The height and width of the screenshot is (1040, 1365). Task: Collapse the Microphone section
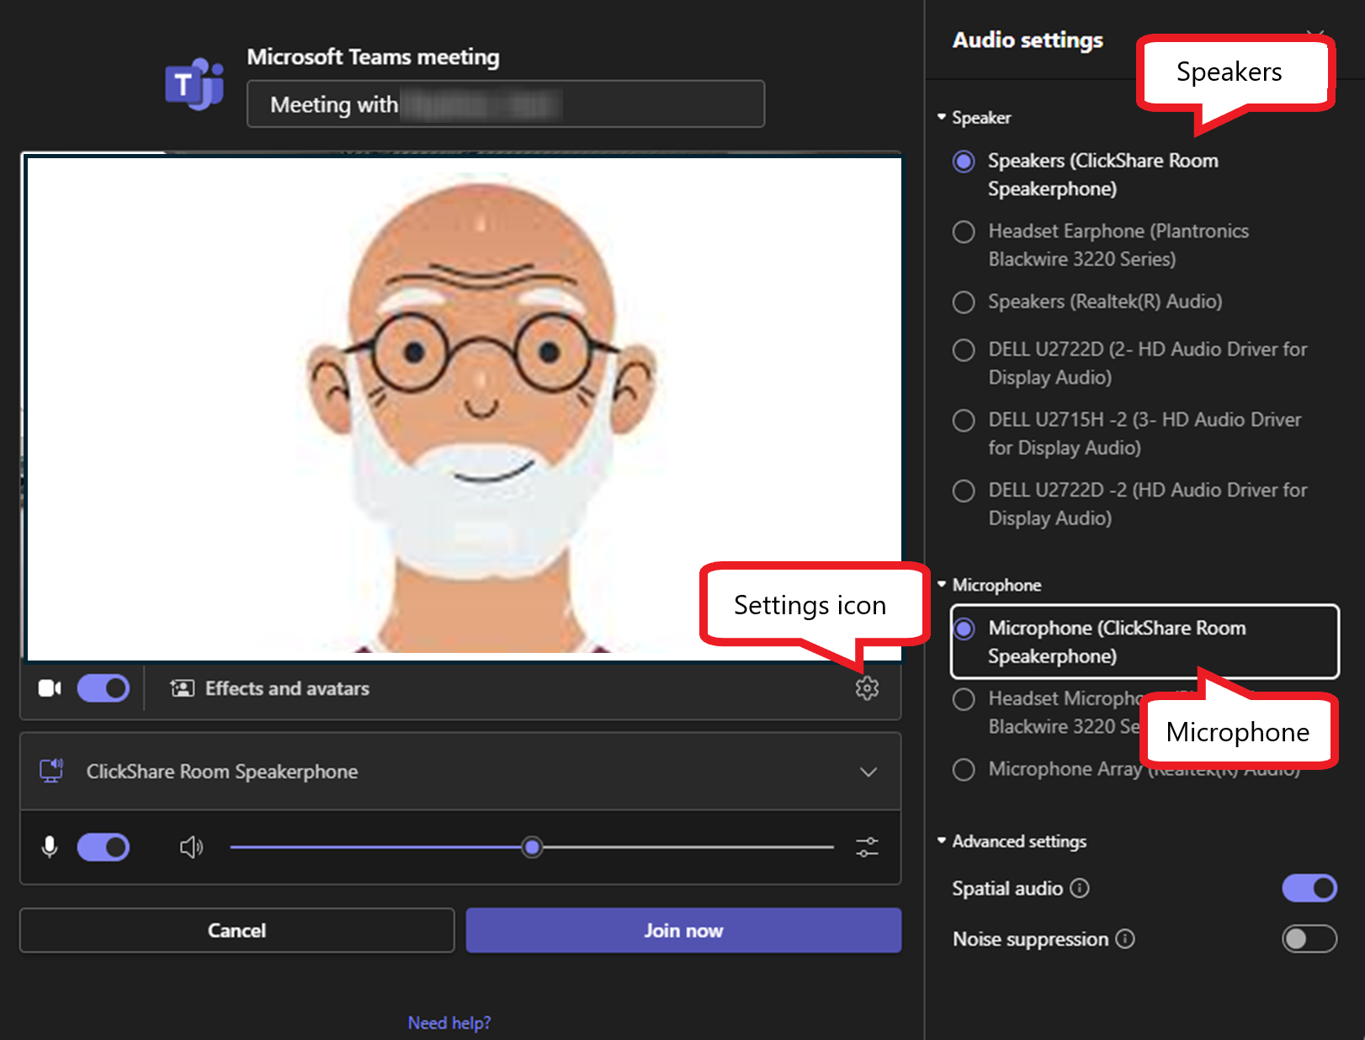click(x=990, y=585)
